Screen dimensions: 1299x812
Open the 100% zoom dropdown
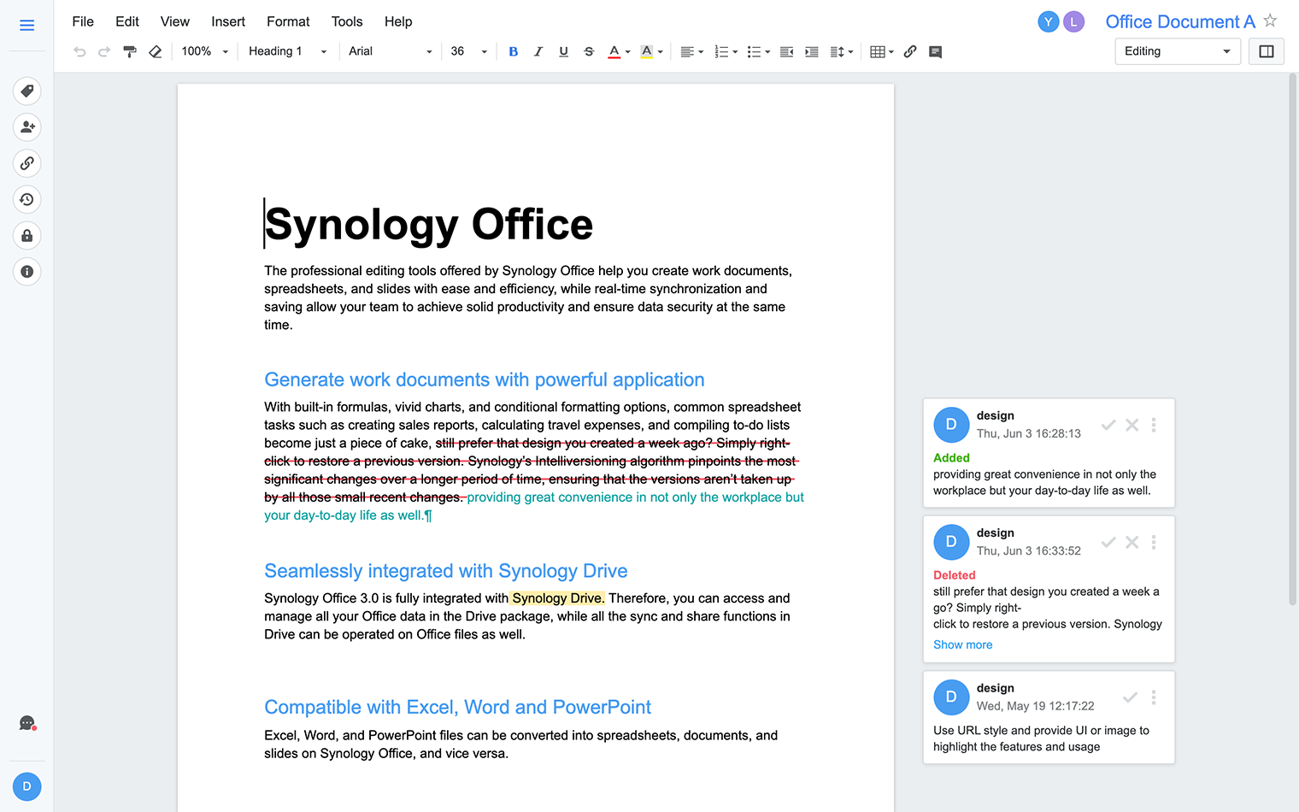206,52
